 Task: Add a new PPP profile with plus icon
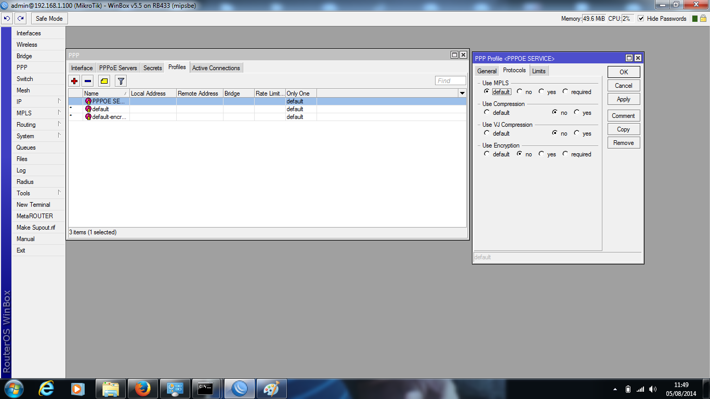pyautogui.click(x=74, y=81)
